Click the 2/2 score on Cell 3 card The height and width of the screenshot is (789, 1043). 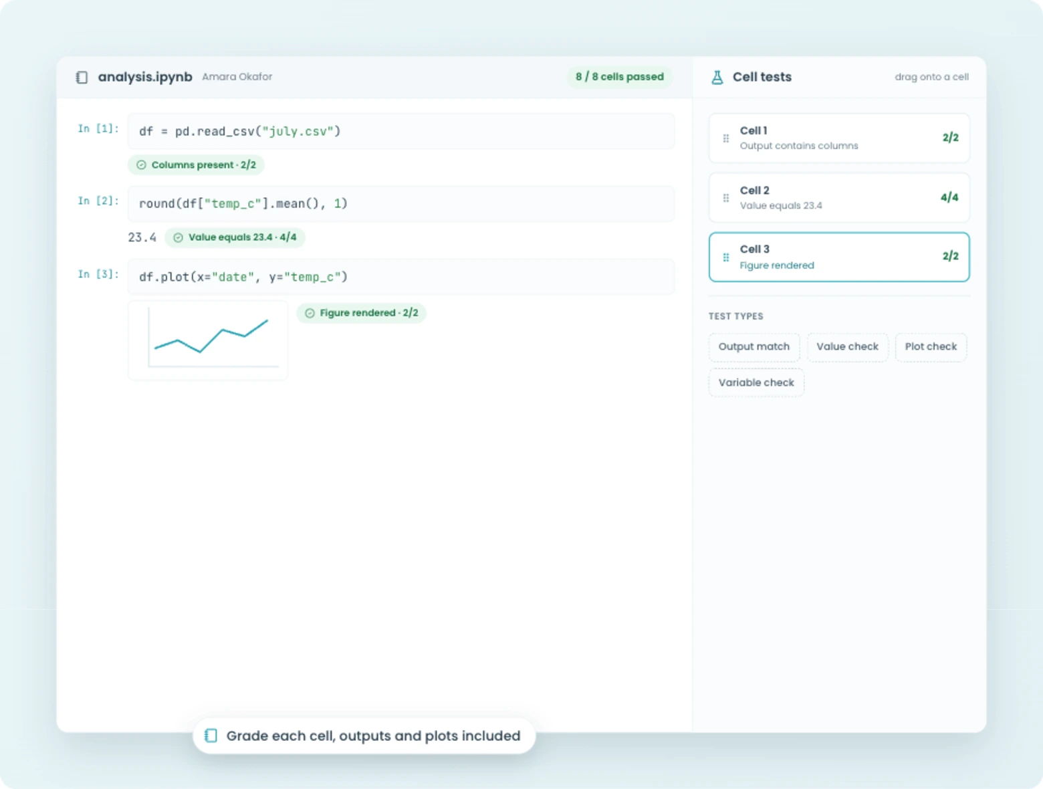pos(950,256)
